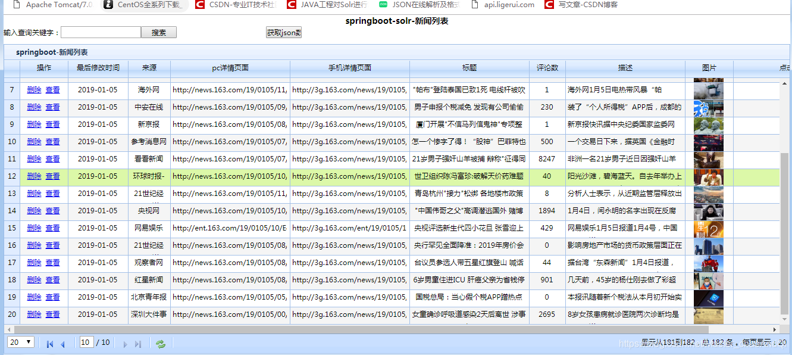Click the page number field showing 10
792x355 pixels.
point(86,342)
